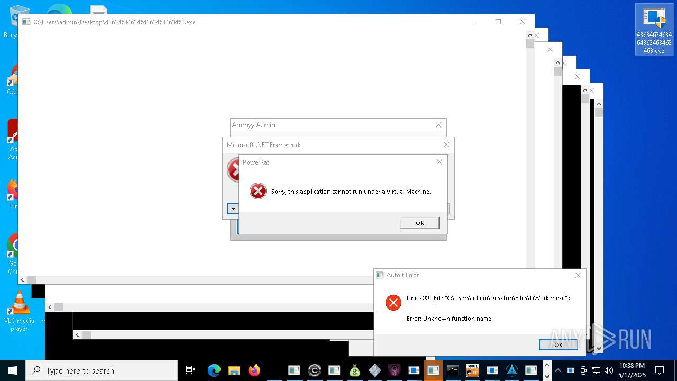Open the network status tray icon
The width and height of the screenshot is (677, 381).
pos(596,370)
